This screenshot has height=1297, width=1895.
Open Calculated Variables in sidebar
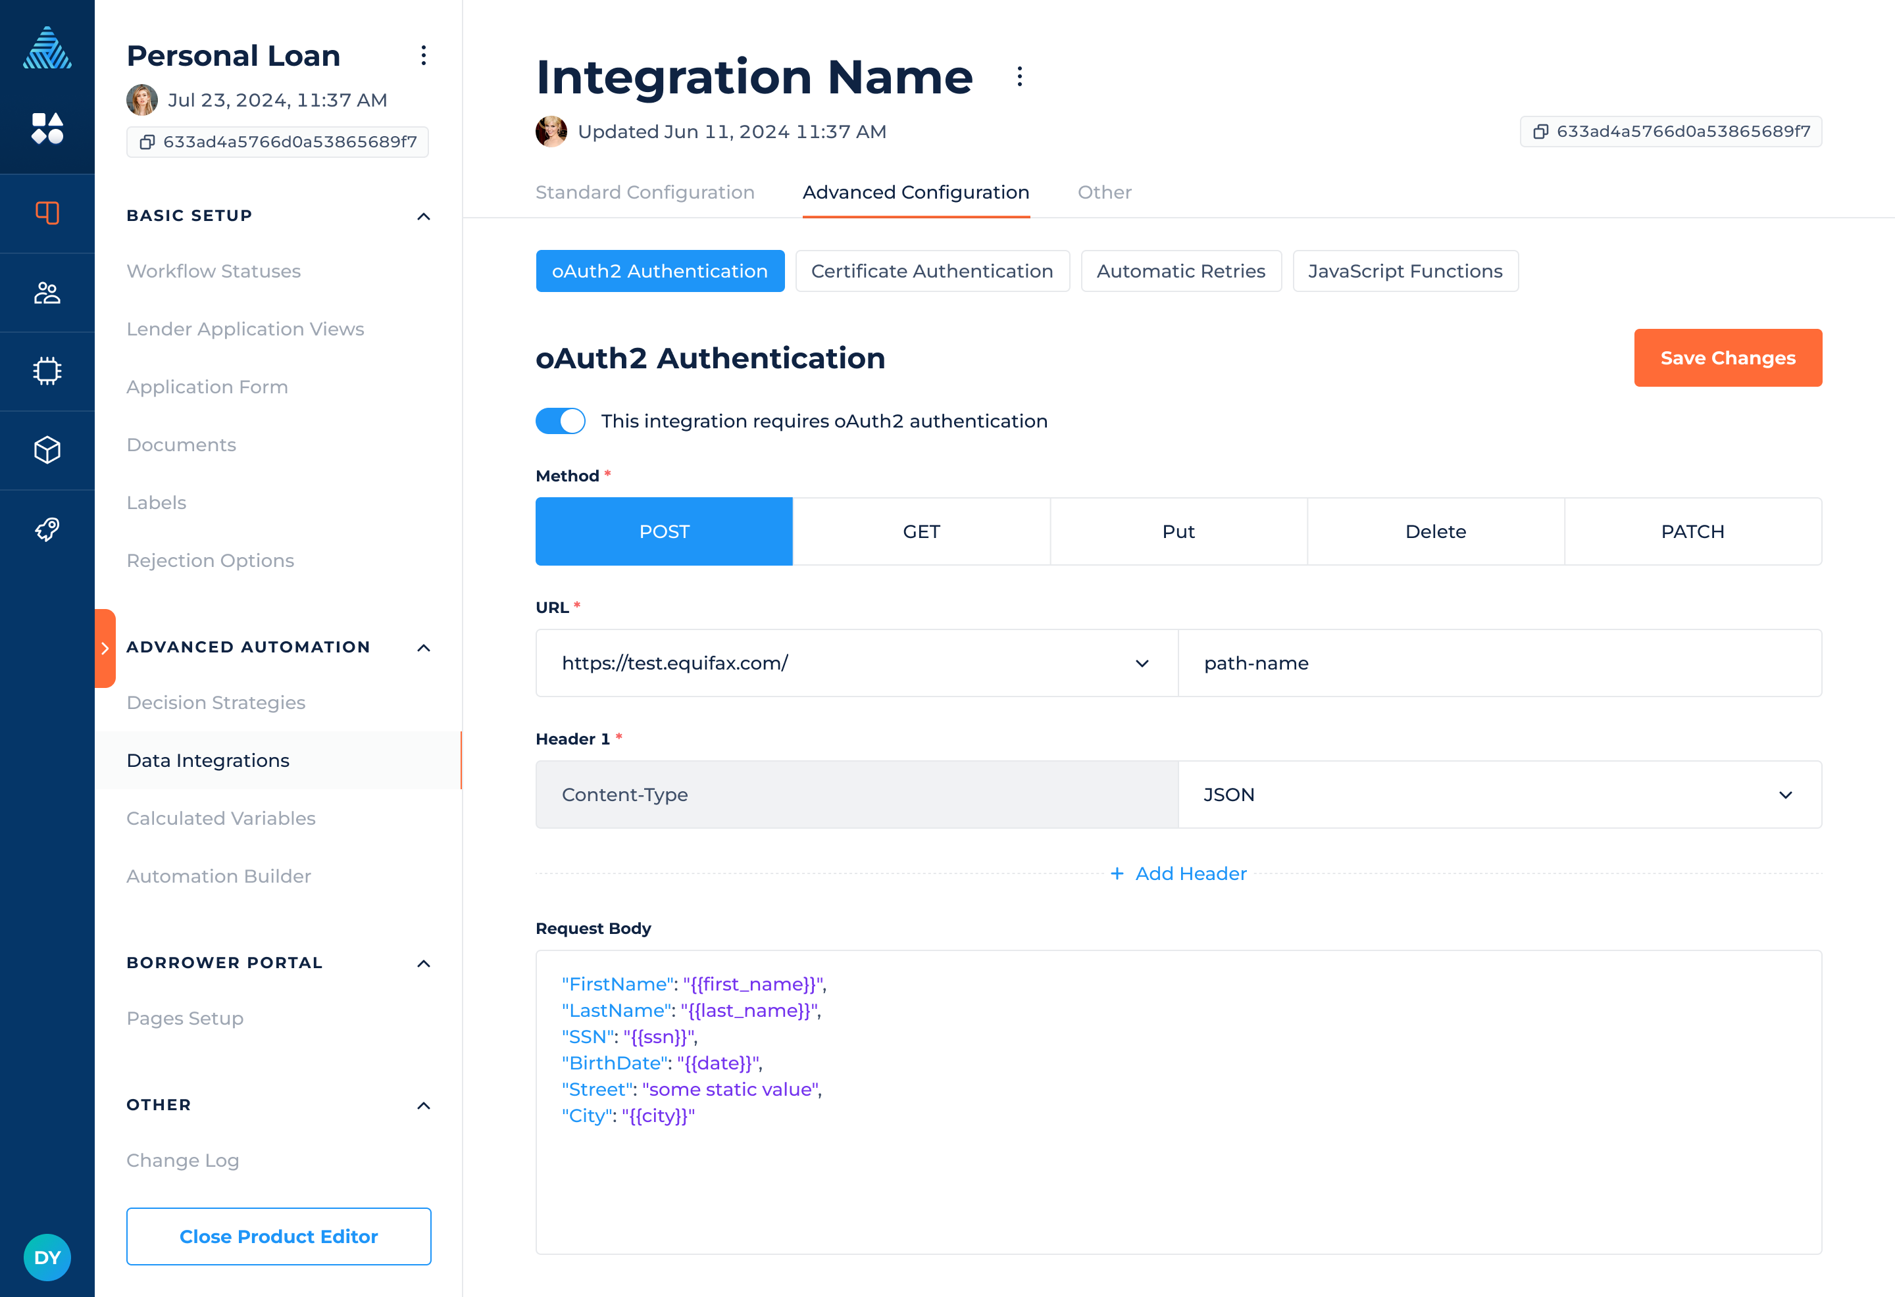[x=221, y=818]
